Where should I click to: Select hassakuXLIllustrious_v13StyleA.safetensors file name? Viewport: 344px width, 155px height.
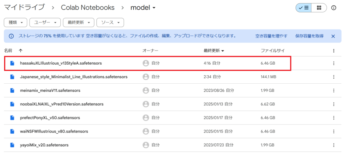pyautogui.click(x=61, y=63)
